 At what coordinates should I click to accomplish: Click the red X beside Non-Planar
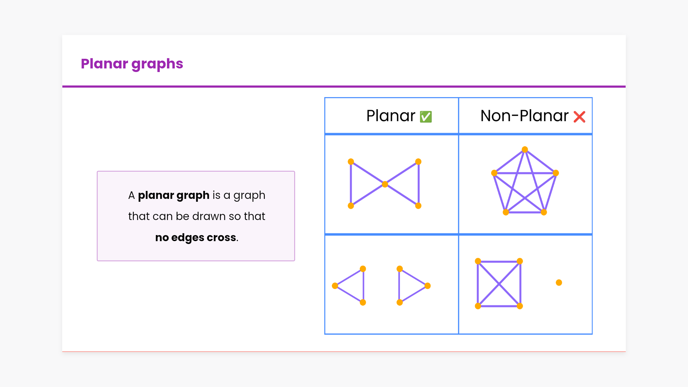click(579, 117)
